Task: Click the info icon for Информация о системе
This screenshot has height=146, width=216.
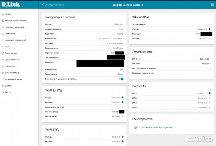Action: tap(3, 21)
